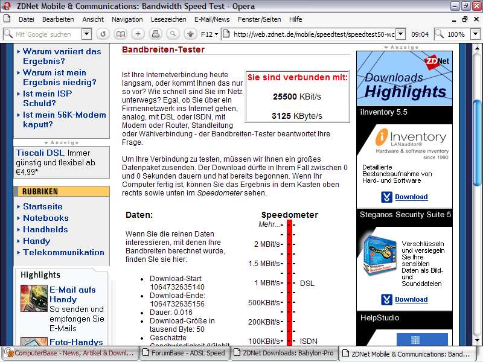This screenshot has height=362, width=483.
Task: Open the Handy rubric link
Action: click(36, 241)
